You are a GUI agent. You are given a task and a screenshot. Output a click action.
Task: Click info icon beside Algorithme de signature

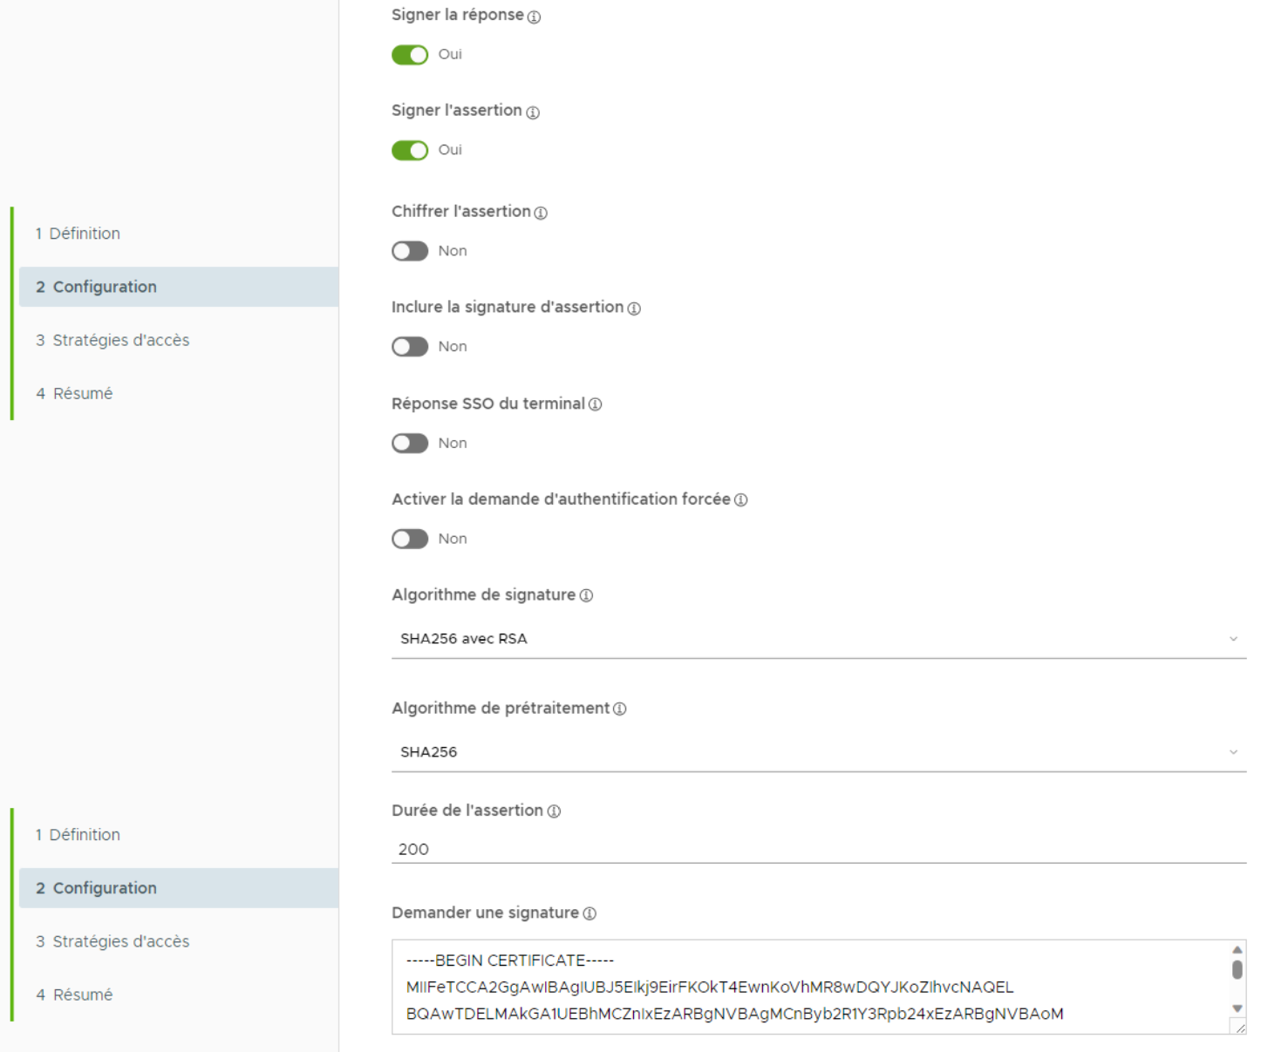[586, 596]
